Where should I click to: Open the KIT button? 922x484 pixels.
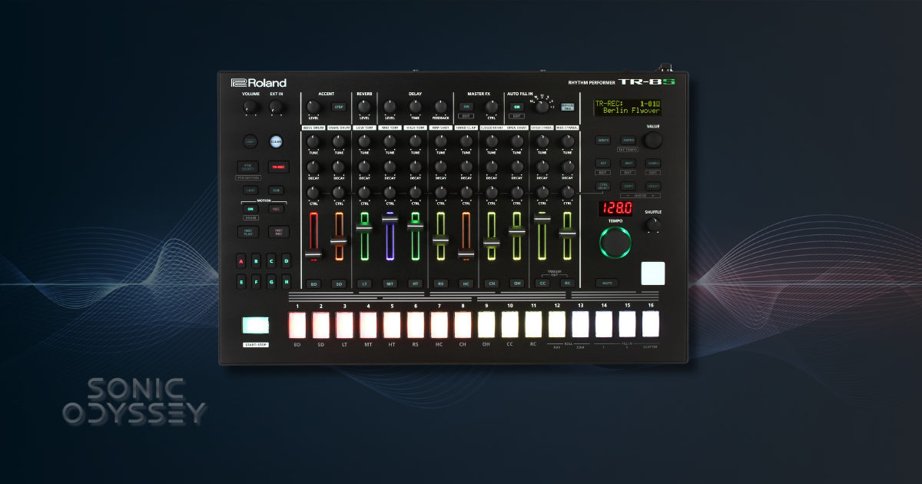pyautogui.click(x=604, y=164)
